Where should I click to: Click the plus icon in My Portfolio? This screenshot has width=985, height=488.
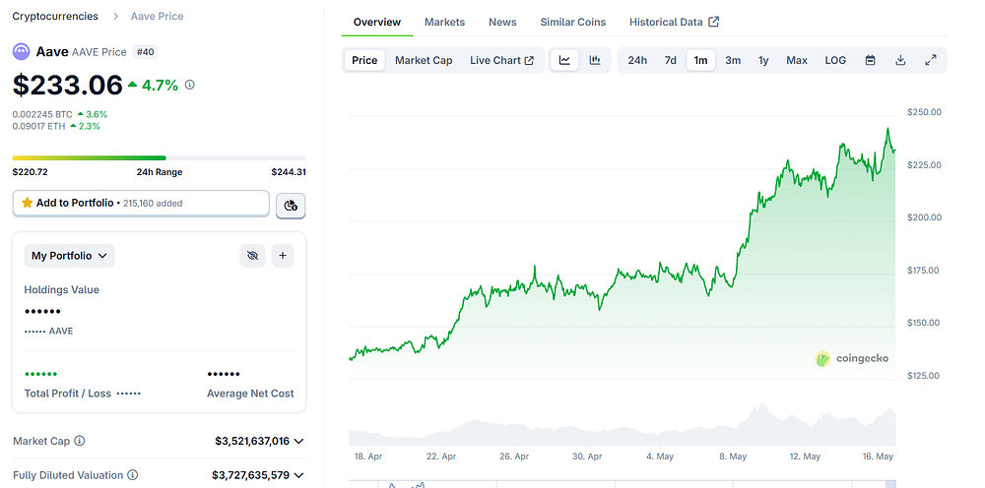click(283, 256)
